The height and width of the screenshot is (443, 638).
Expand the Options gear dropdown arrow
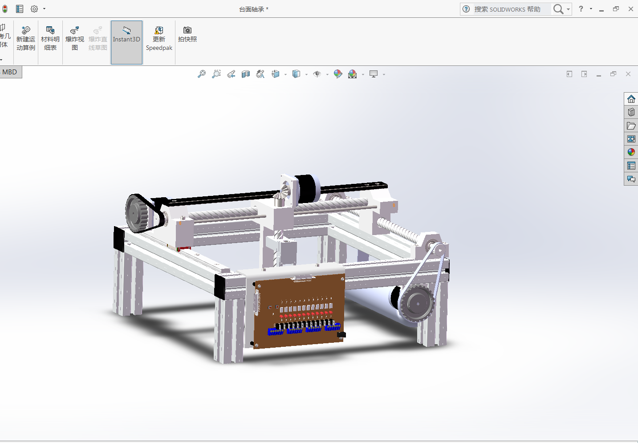pyautogui.click(x=44, y=9)
